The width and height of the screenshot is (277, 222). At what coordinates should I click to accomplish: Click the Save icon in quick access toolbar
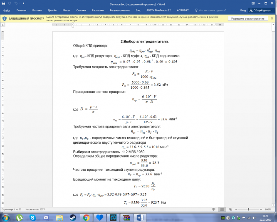click(x=3, y=3)
